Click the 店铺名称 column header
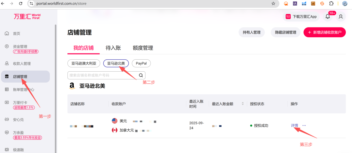The width and height of the screenshot is (352, 153). click(78, 104)
